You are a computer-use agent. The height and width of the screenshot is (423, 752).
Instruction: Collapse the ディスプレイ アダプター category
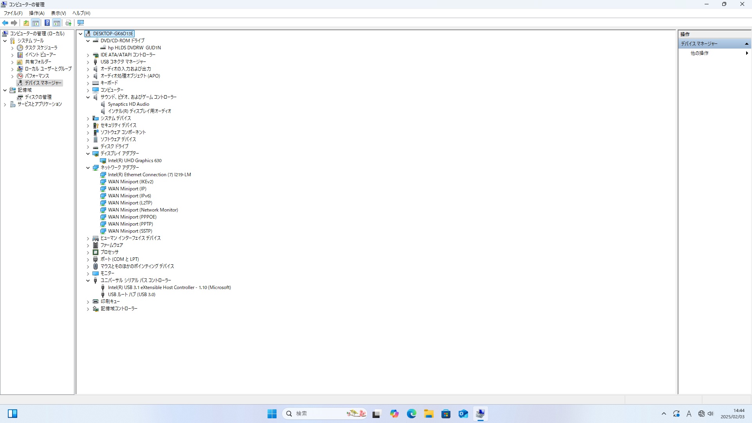coord(88,154)
